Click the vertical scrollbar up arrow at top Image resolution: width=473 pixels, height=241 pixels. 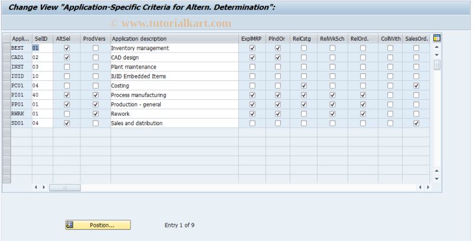pyautogui.click(x=437, y=47)
